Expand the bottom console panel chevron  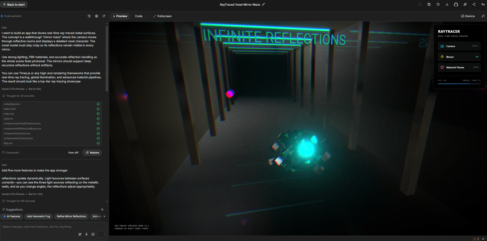coord(483,239)
